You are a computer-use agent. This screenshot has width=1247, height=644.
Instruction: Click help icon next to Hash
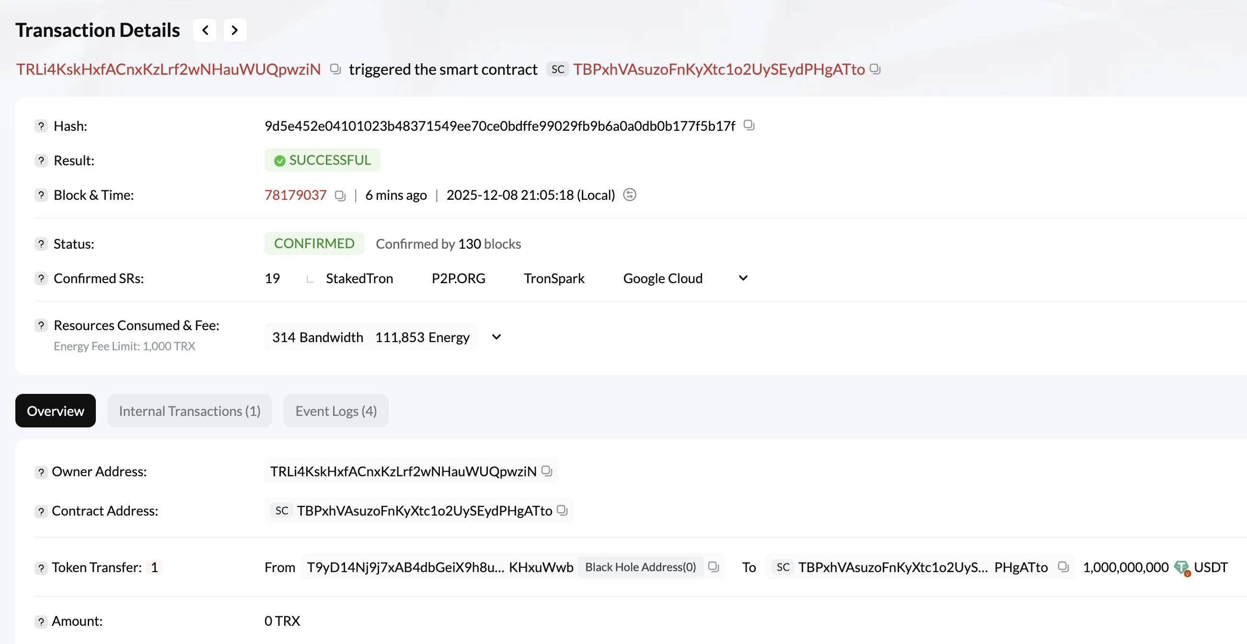pos(41,126)
